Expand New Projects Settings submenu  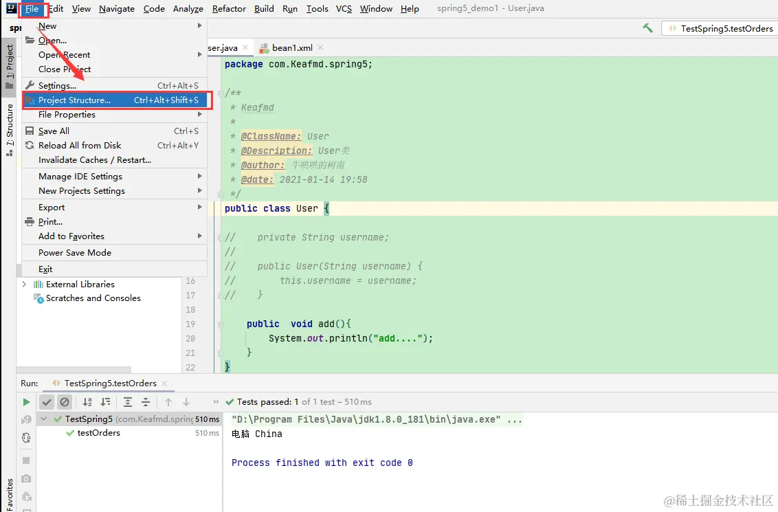pos(114,191)
